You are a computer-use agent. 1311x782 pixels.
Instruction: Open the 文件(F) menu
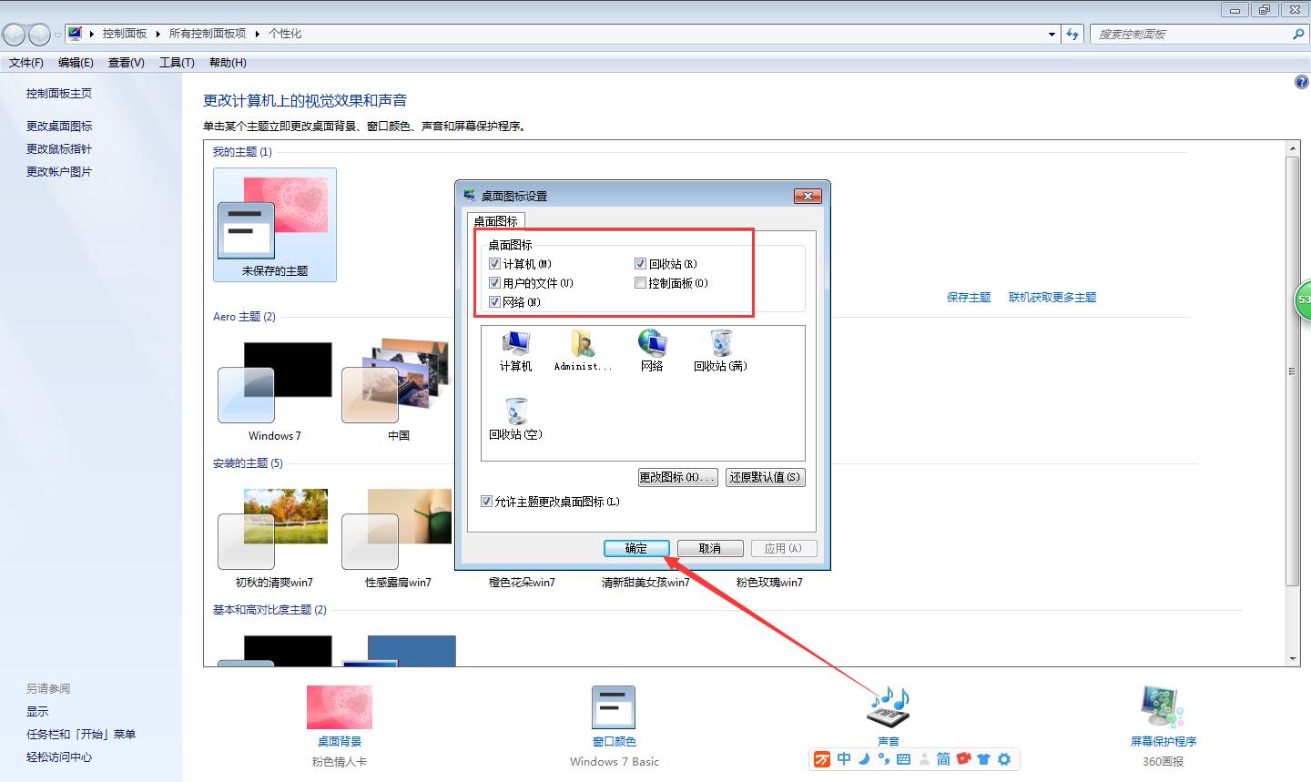pyautogui.click(x=26, y=63)
